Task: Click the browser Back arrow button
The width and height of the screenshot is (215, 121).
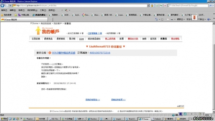Action: click(x=2, y=6)
